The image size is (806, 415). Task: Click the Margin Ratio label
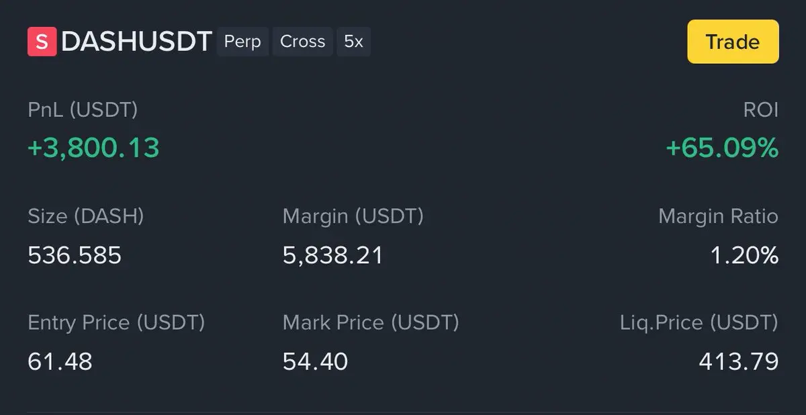pyautogui.click(x=718, y=216)
